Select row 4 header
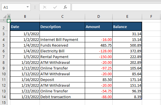Image resolution: width=161 pixels, height=105 pixels. pyautogui.click(x=4, y=39)
